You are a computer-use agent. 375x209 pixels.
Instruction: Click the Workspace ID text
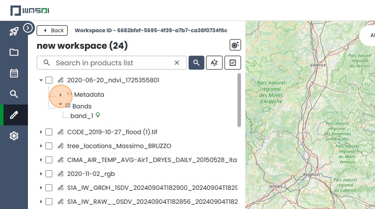pyautogui.click(x=151, y=30)
